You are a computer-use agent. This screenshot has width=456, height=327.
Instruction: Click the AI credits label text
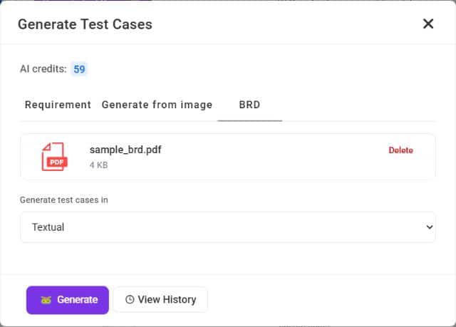43,69
